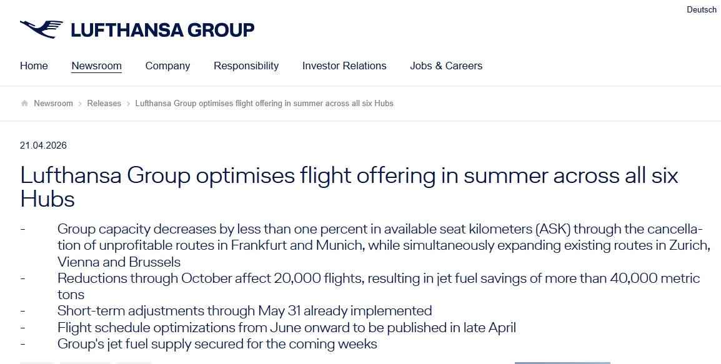Viewport: 721px width, 364px height.
Task: Click the chevron between Newsroom and Releases
Action: (x=81, y=104)
